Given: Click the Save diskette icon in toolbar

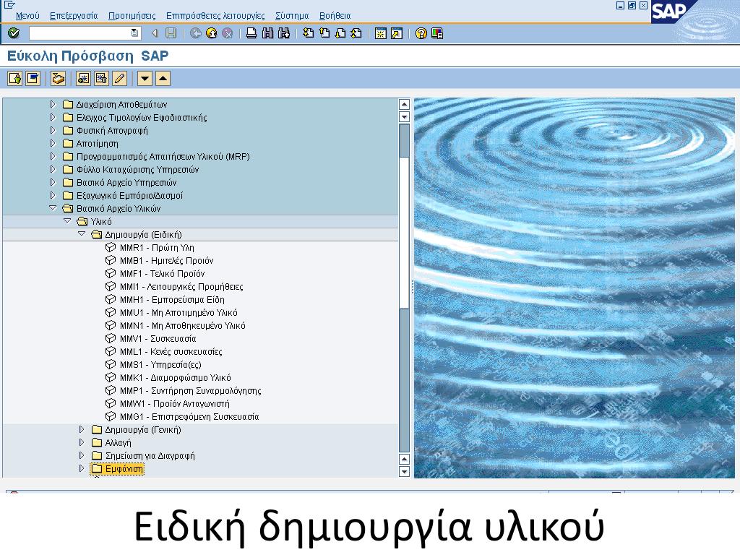Looking at the screenshot, I should coord(171,33).
